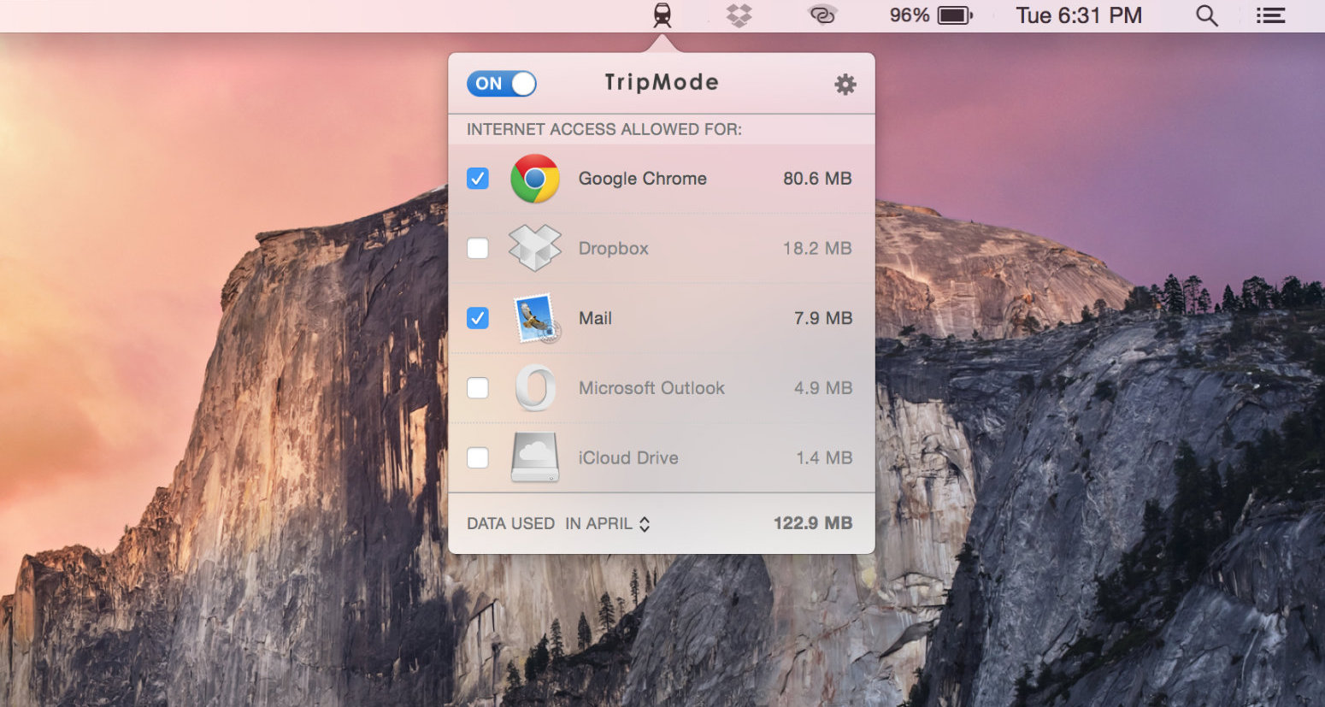Click the battery status icon
This screenshot has height=707, width=1325.
pos(955,15)
